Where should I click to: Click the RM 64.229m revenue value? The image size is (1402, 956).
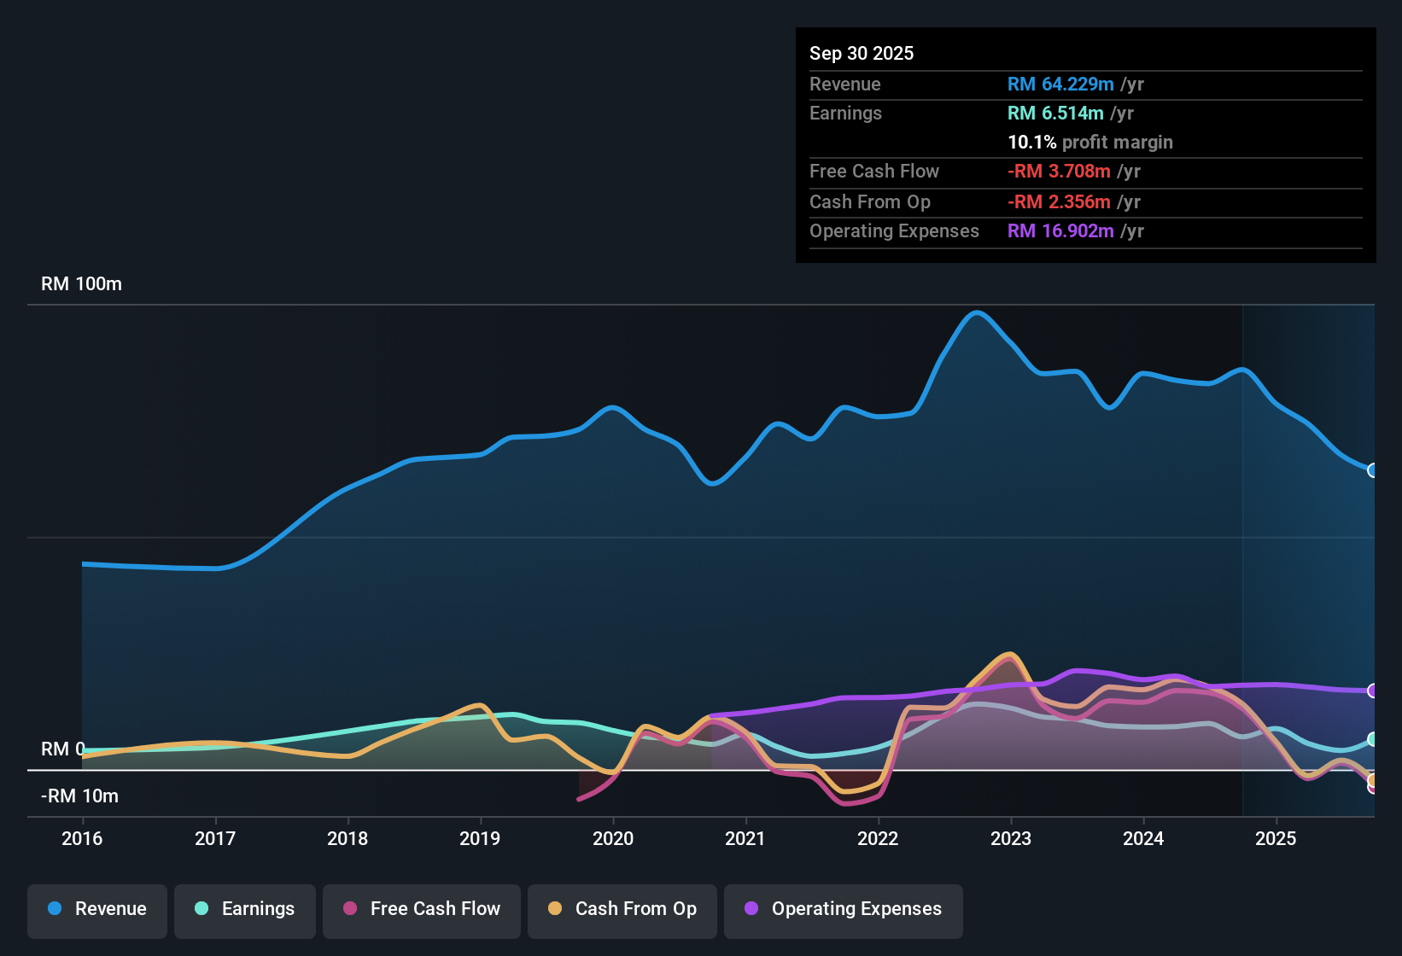coord(1060,84)
